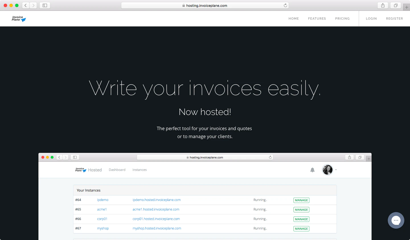Open the myshop instance link

103,228
